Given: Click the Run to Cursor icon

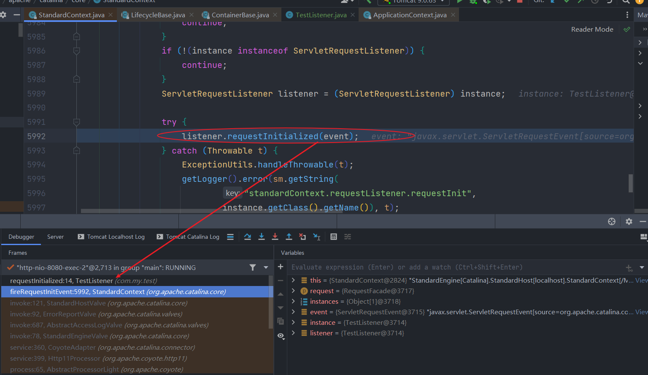Looking at the screenshot, I should click(x=316, y=237).
